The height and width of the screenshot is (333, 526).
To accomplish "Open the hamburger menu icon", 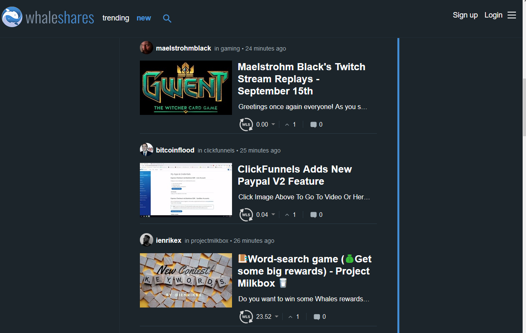I will pos(512,15).
